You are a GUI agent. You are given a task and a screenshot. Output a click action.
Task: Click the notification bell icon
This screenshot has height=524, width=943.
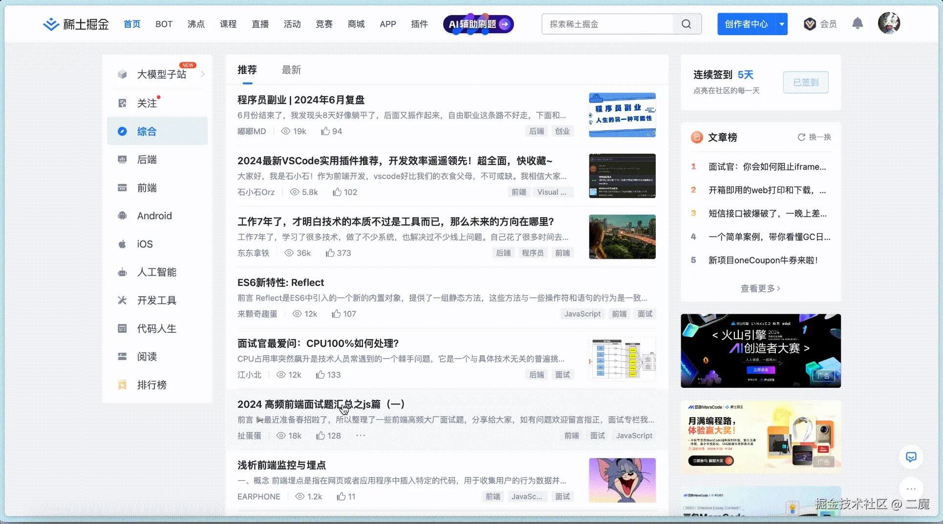click(x=857, y=23)
